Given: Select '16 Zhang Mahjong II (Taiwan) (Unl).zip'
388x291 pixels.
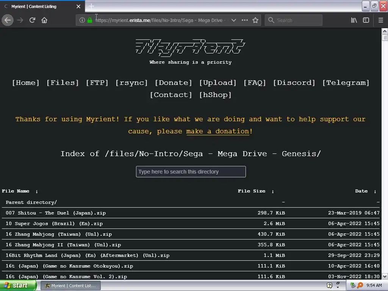Looking at the screenshot, I should (63, 245).
